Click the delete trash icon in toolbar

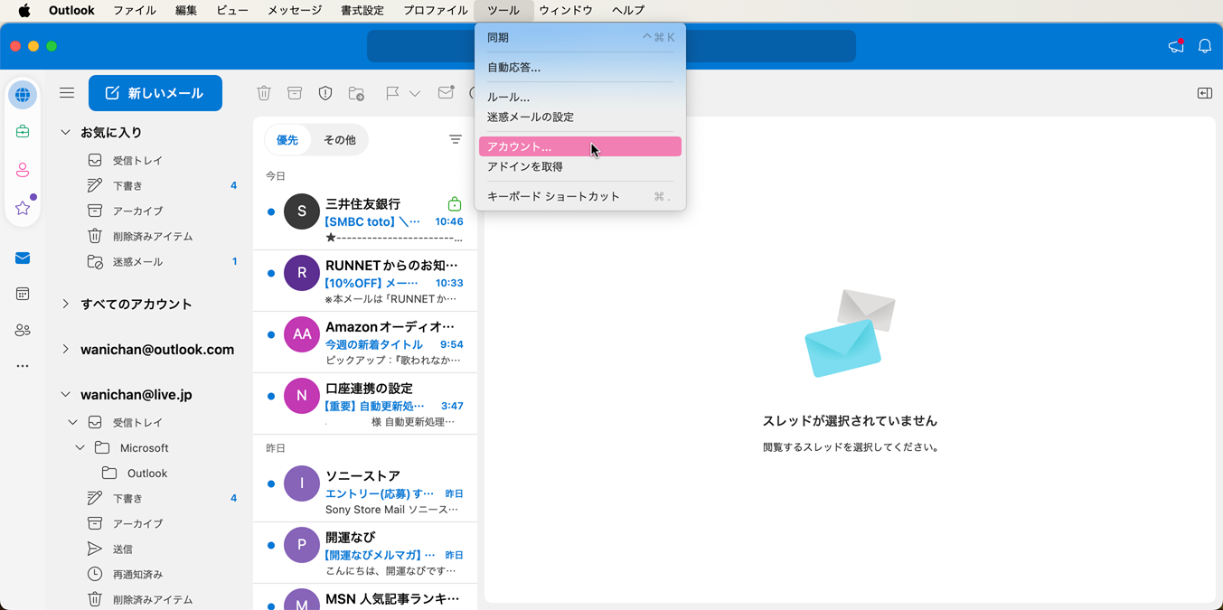coord(264,93)
